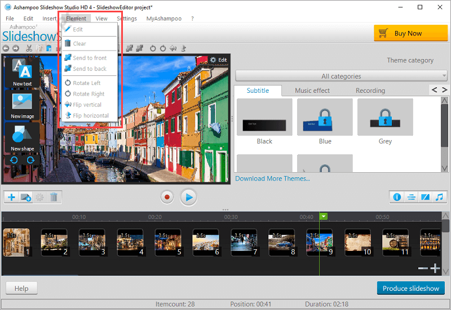Click the blue info icon
The height and width of the screenshot is (310, 451).
click(397, 197)
